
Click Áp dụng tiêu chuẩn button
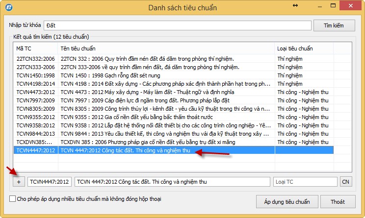coord(287,202)
